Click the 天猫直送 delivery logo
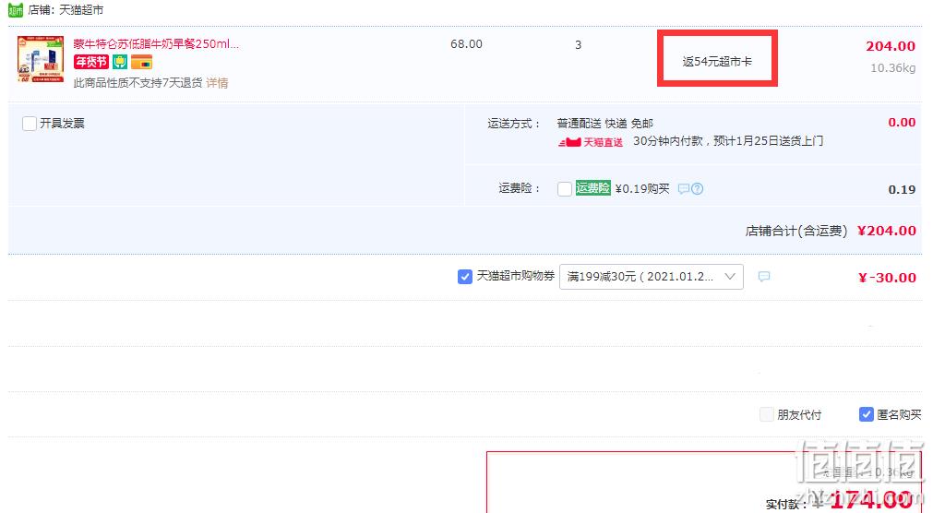The width and height of the screenshot is (933, 513). pyautogui.click(x=591, y=142)
